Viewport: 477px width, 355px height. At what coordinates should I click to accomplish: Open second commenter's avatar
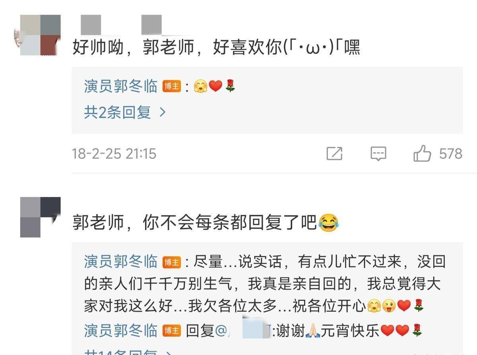pos(41,217)
